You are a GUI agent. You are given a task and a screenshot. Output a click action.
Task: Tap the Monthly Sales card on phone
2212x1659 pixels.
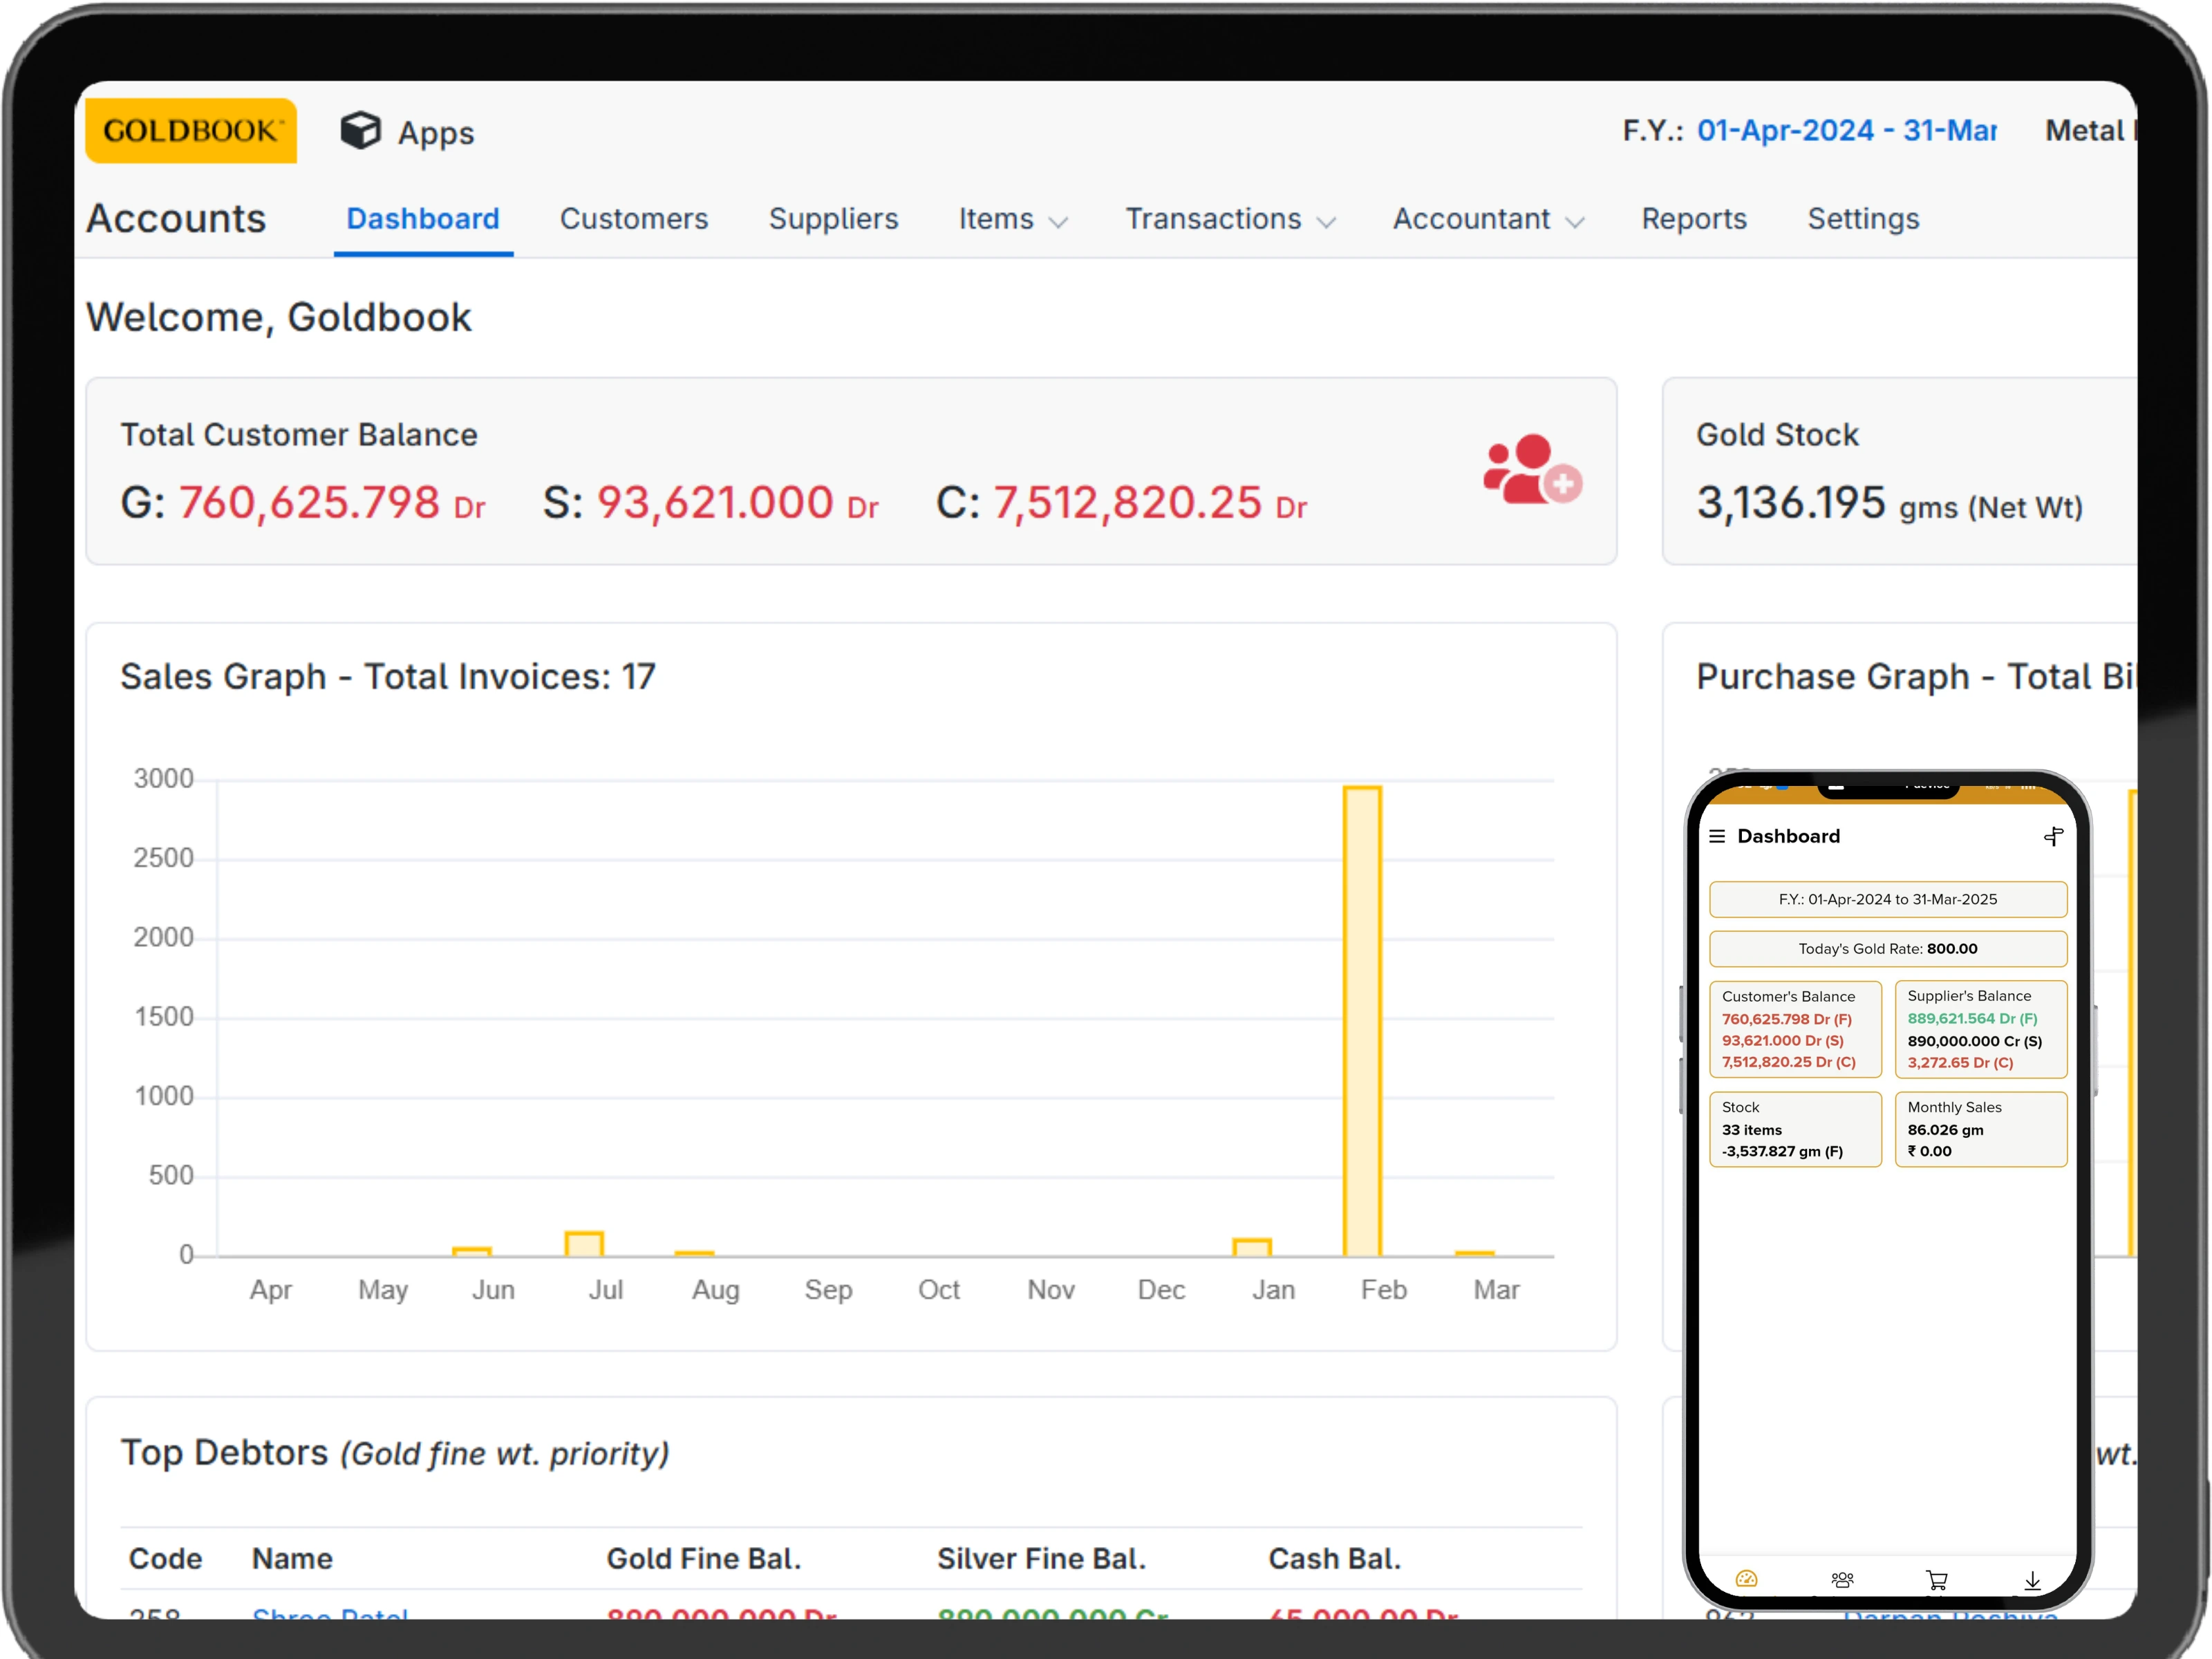pos(1980,1128)
